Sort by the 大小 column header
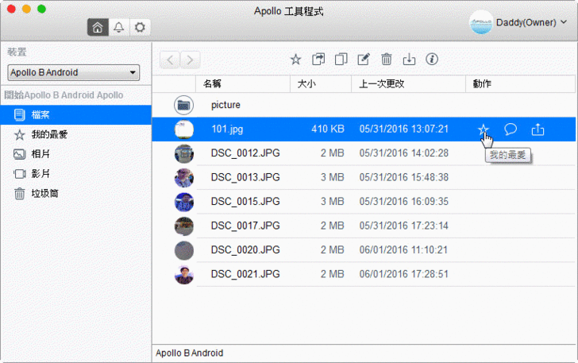578x363 pixels. click(x=307, y=83)
